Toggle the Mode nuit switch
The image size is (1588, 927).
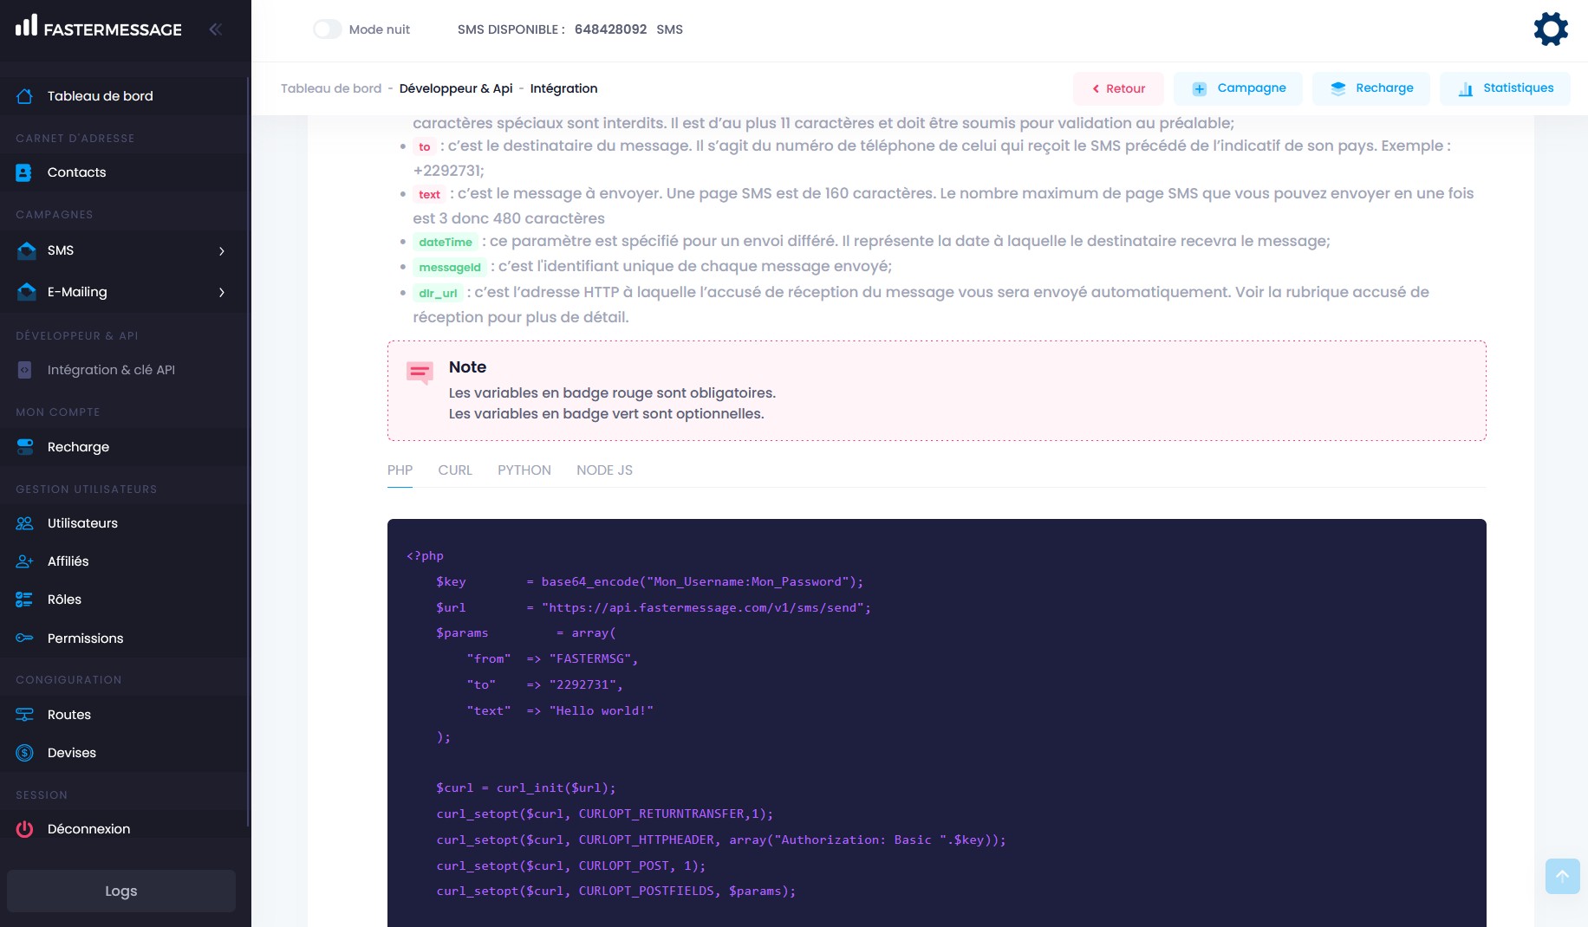328,29
